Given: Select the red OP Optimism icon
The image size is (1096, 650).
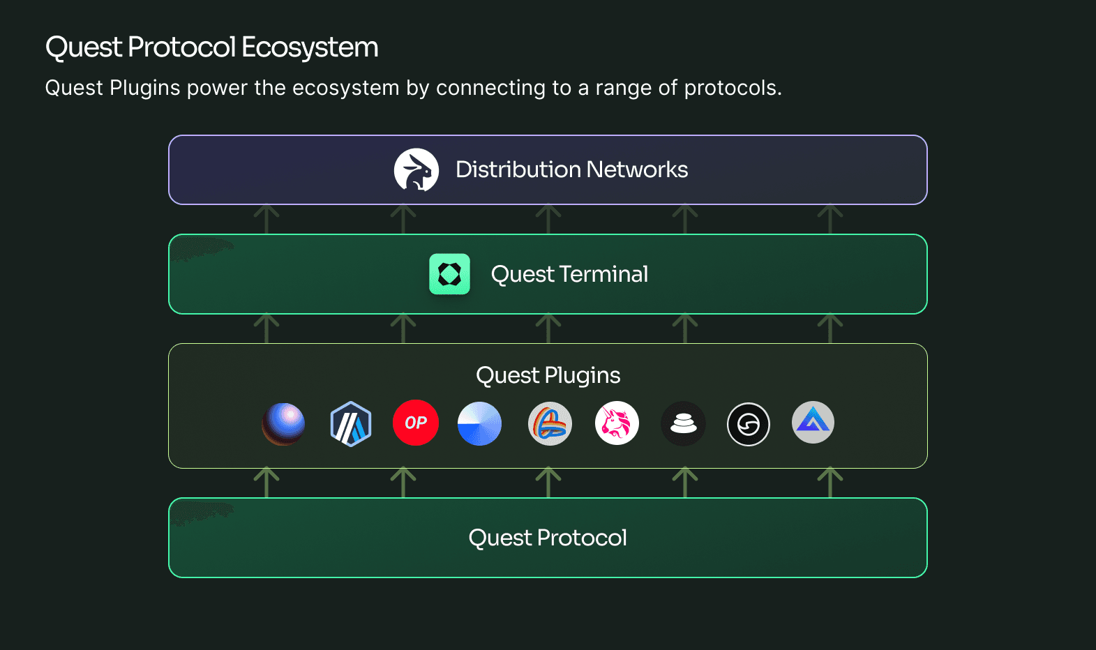Looking at the screenshot, I should tap(416, 423).
